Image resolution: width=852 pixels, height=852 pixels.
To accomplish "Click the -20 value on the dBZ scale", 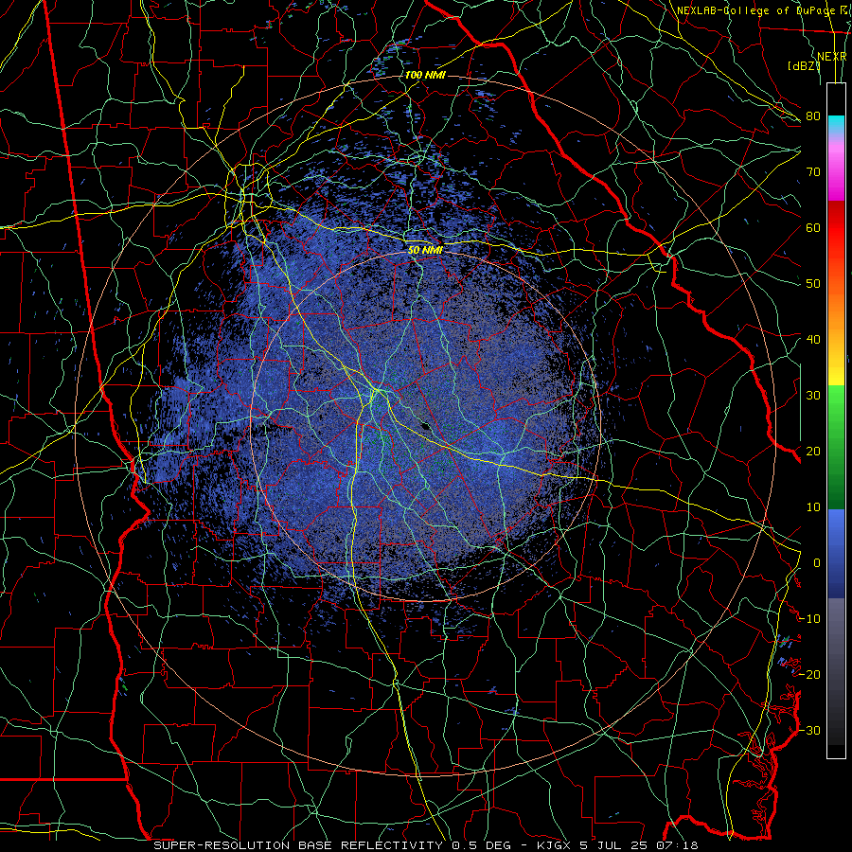I will 810,674.
